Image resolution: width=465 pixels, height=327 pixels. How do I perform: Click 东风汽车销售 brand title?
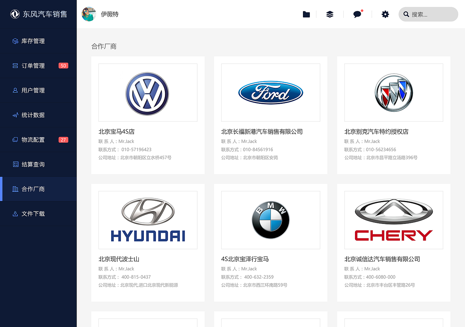(x=45, y=14)
